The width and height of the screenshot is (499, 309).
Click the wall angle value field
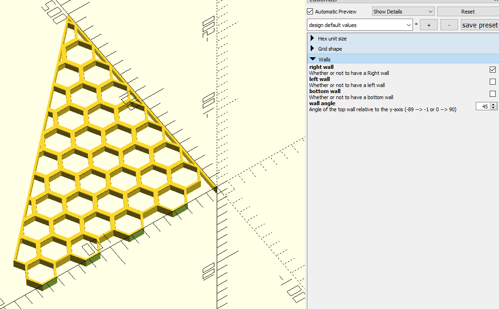click(x=483, y=107)
